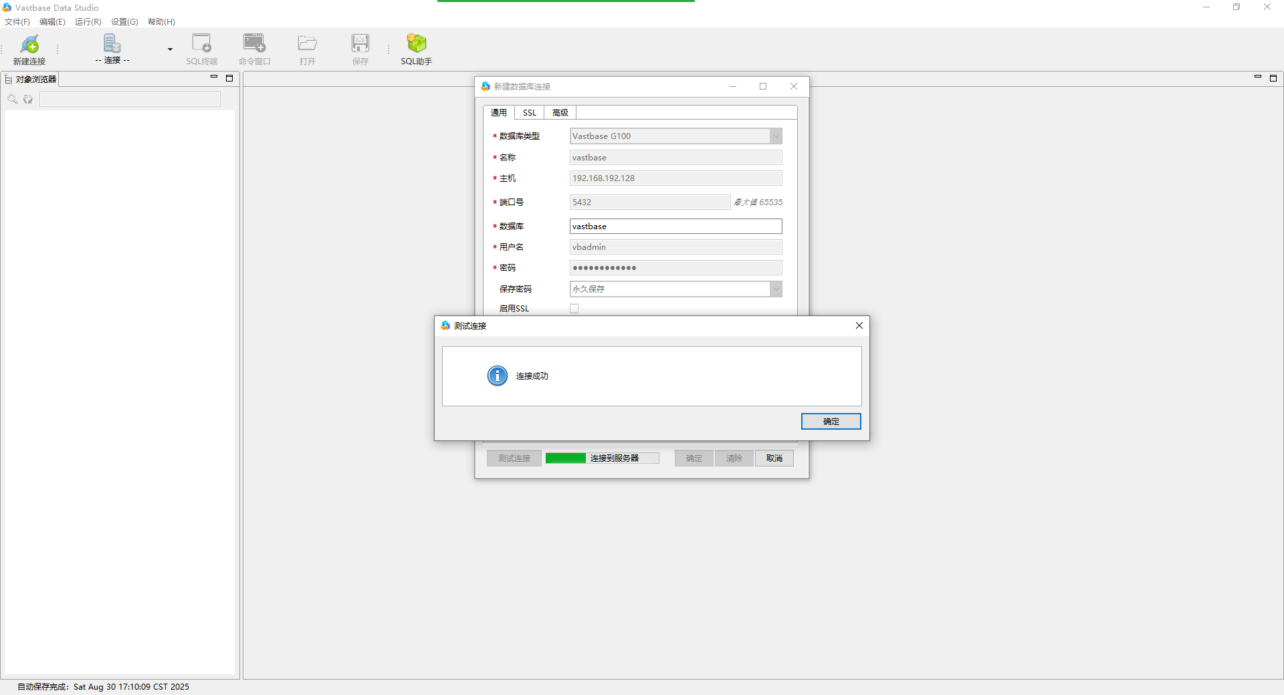Open the 设置(G) menu

(x=124, y=22)
